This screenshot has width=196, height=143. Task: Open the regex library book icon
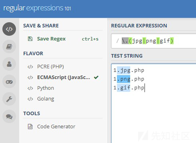click(9, 46)
